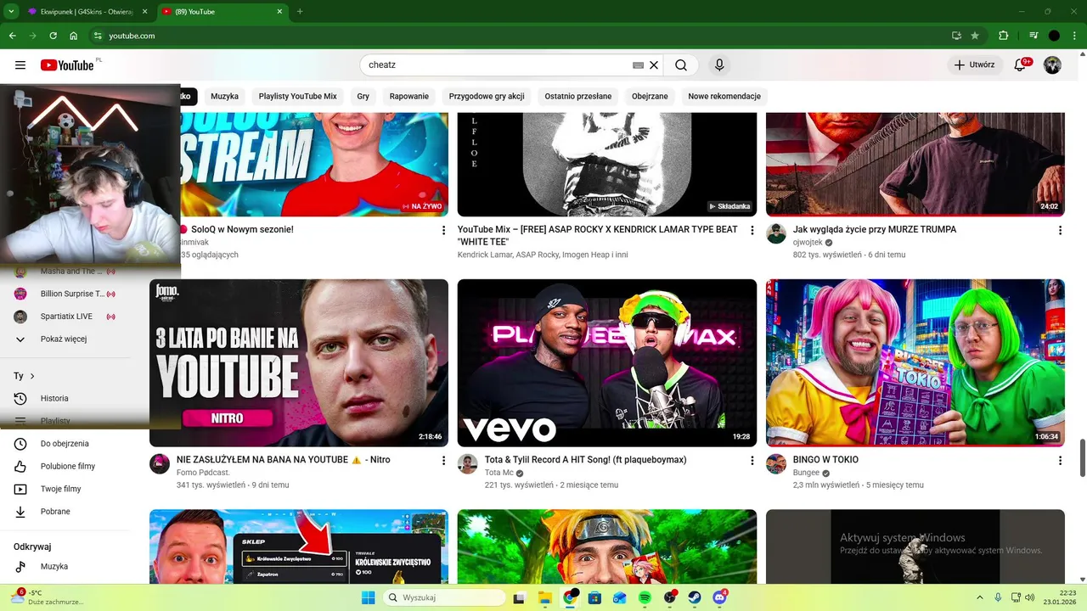Click the page vertical scrollbar thumb
Image resolution: width=1087 pixels, height=611 pixels.
point(1082,458)
